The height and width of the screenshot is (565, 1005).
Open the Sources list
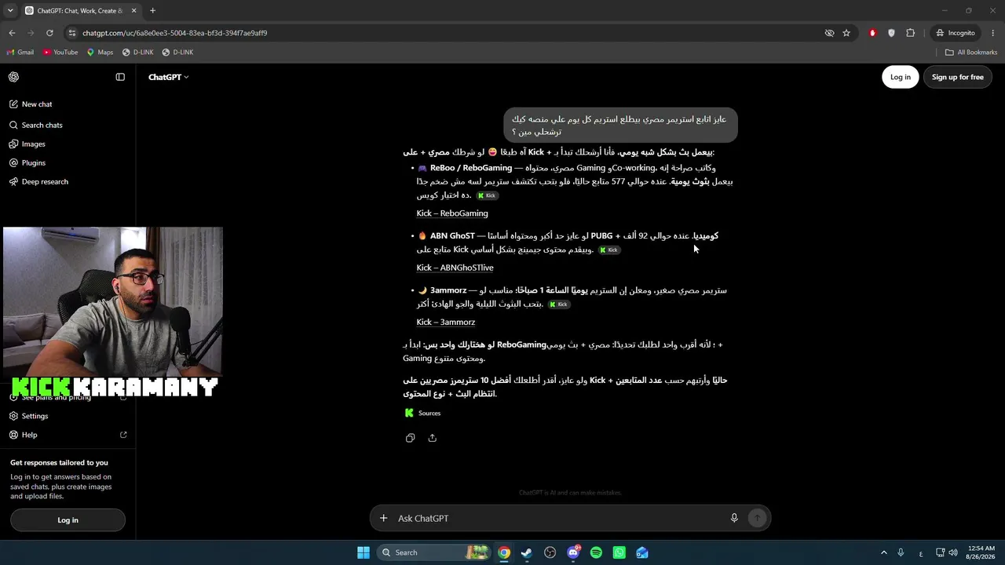[422, 413]
